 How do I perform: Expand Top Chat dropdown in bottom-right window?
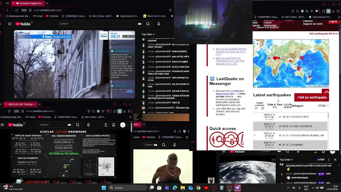click(286, 160)
